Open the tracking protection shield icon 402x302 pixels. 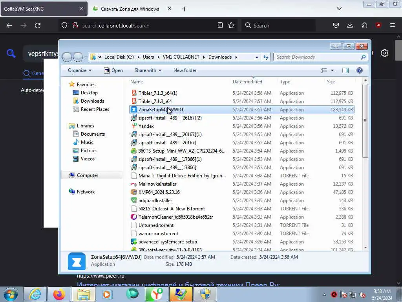coord(64,26)
